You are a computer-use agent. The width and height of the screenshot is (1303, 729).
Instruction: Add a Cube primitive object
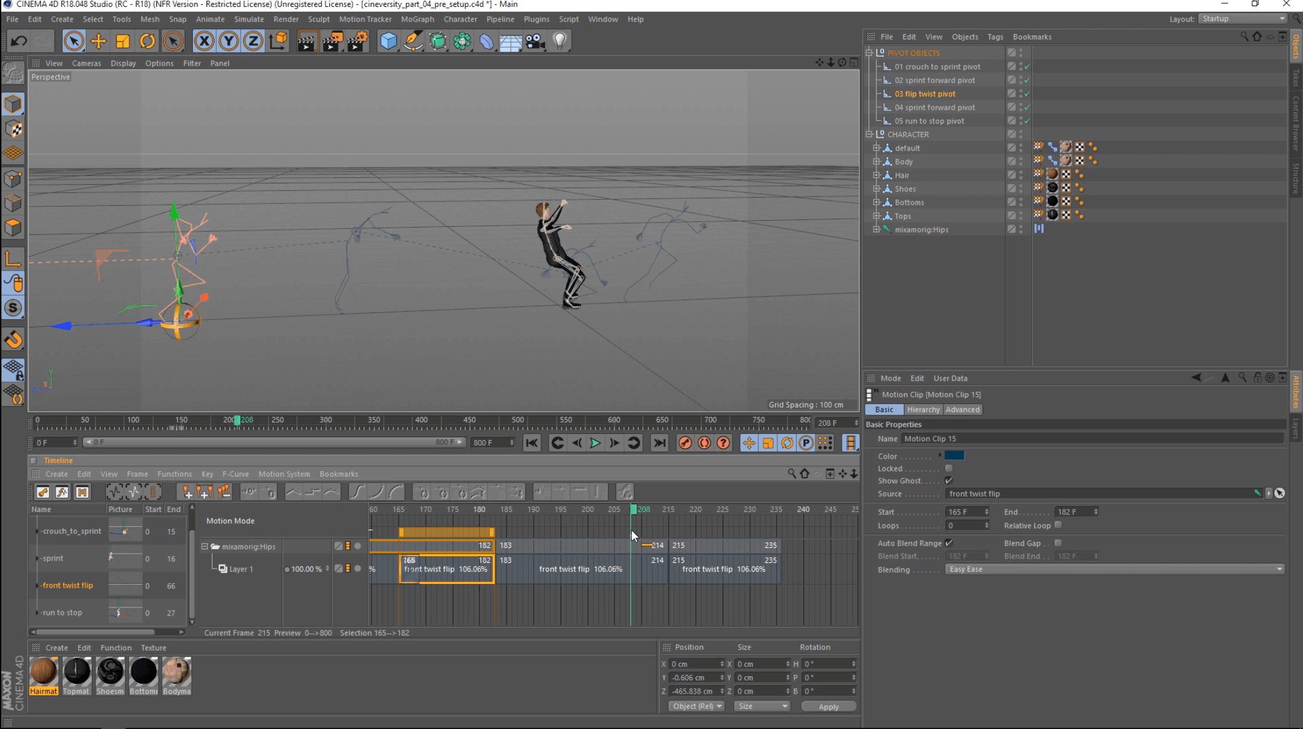(388, 42)
